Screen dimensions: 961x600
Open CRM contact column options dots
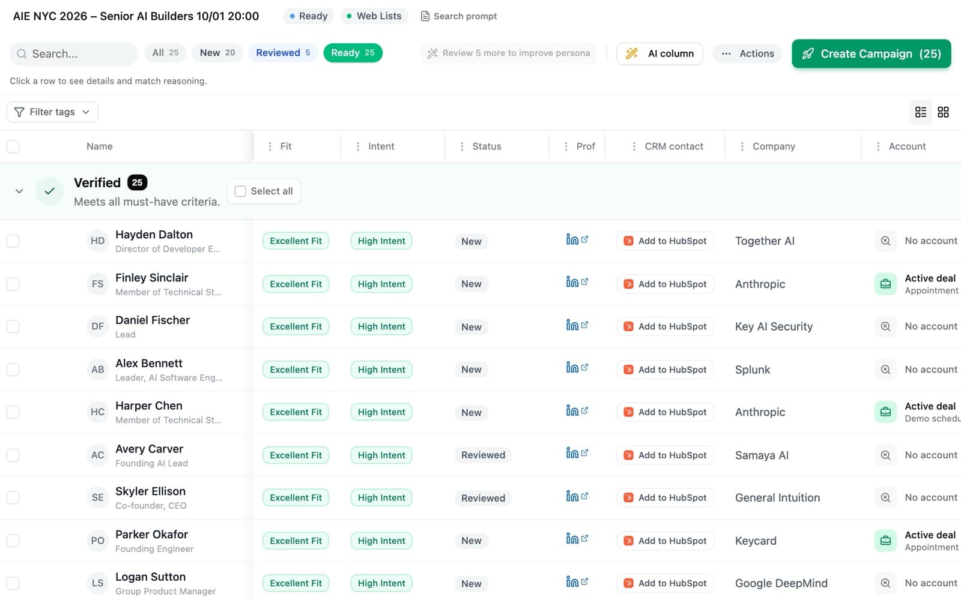(634, 146)
